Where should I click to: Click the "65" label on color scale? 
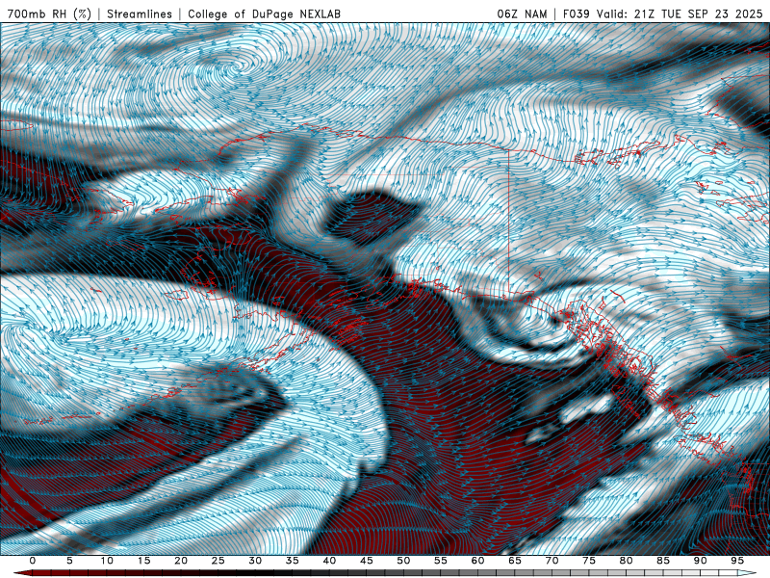click(x=515, y=561)
